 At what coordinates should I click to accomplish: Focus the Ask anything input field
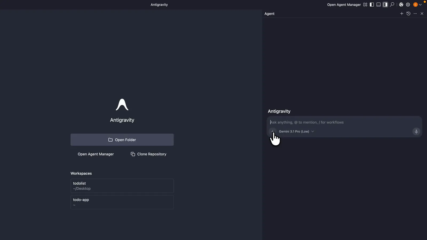[344, 122]
